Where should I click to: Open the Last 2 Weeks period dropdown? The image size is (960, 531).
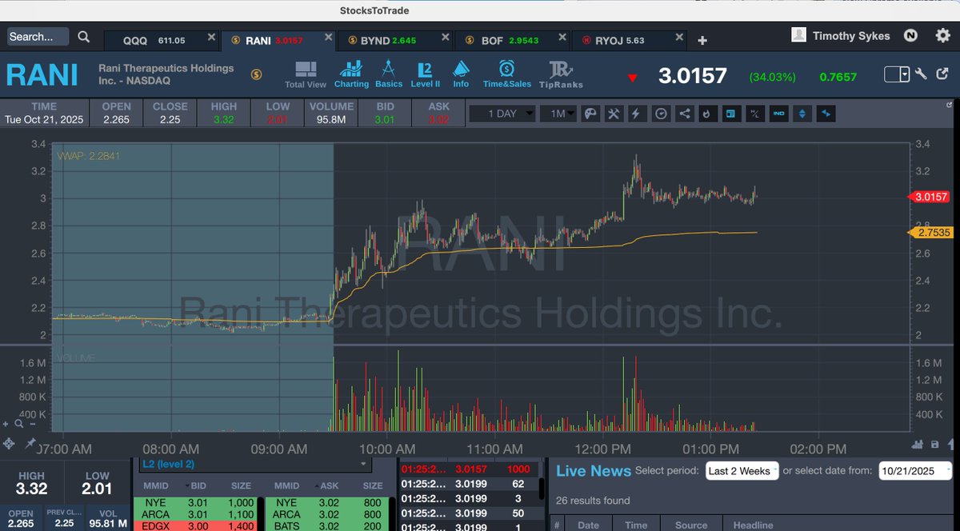(742, 471)
